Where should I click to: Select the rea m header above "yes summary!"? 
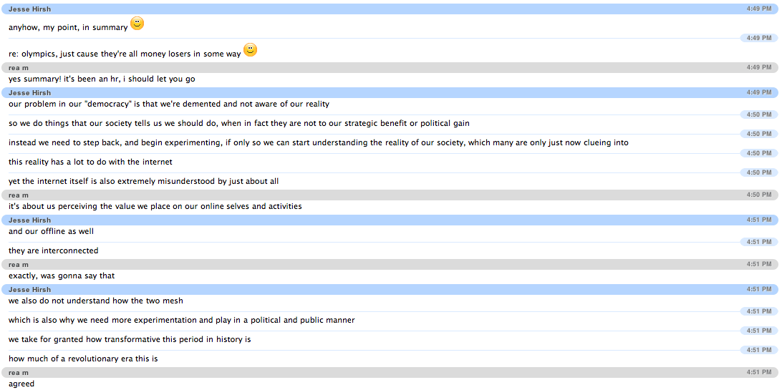pyautogui.click(x=19, y=68)
